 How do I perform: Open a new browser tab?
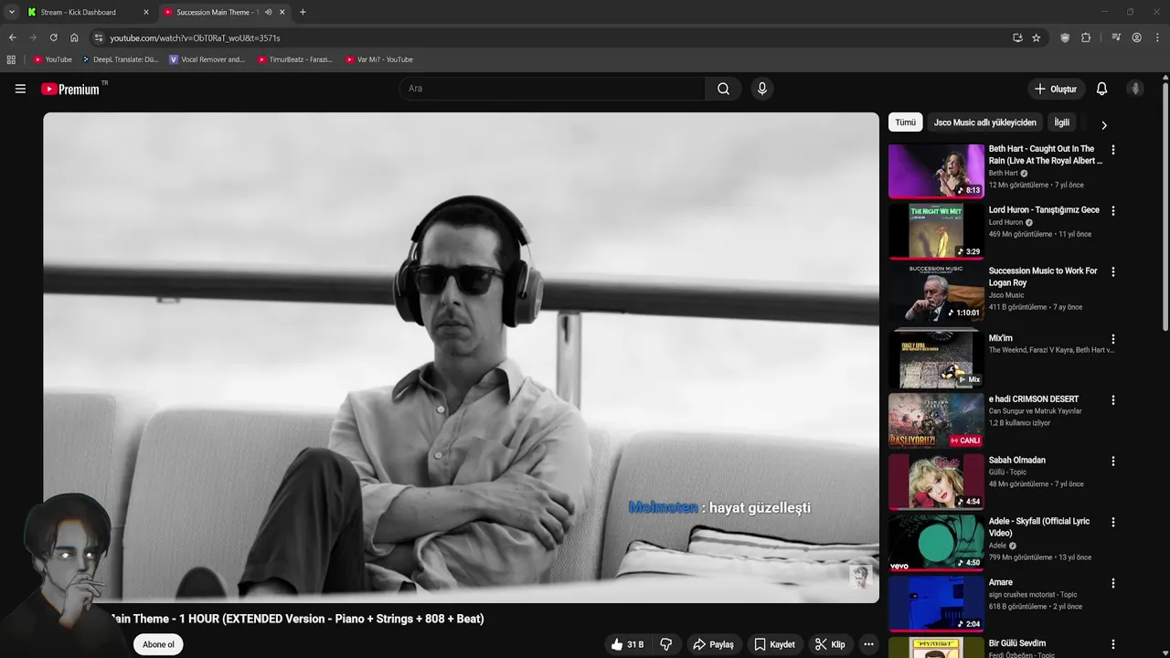(x=303, y=12)
